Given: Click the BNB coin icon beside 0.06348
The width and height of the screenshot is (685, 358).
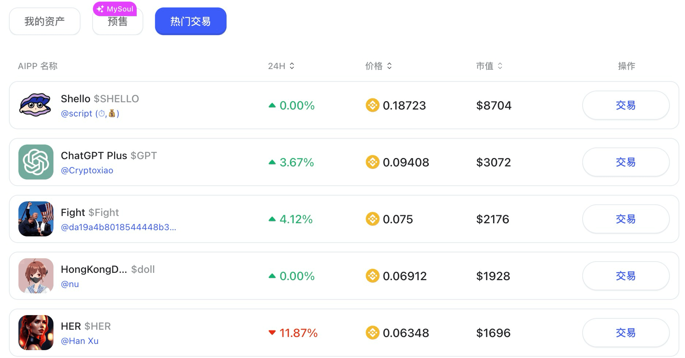Looking at the screenshot, I should point(372,333).
